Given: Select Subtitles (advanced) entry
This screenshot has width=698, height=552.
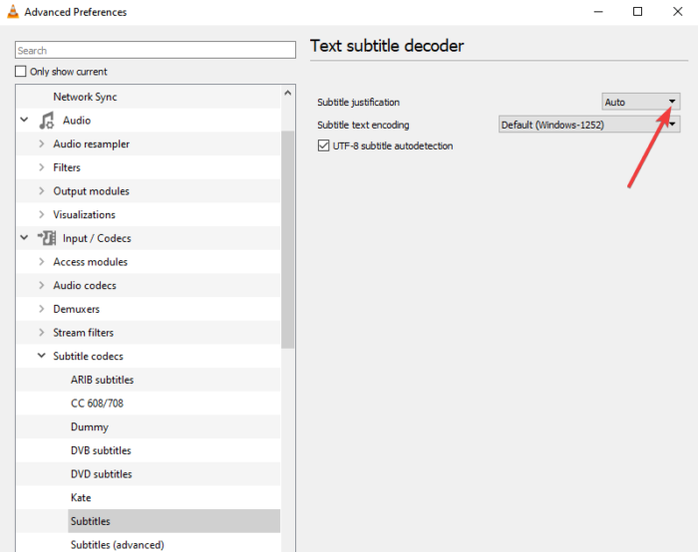Looking at the screenshot, I should [117, 544].
